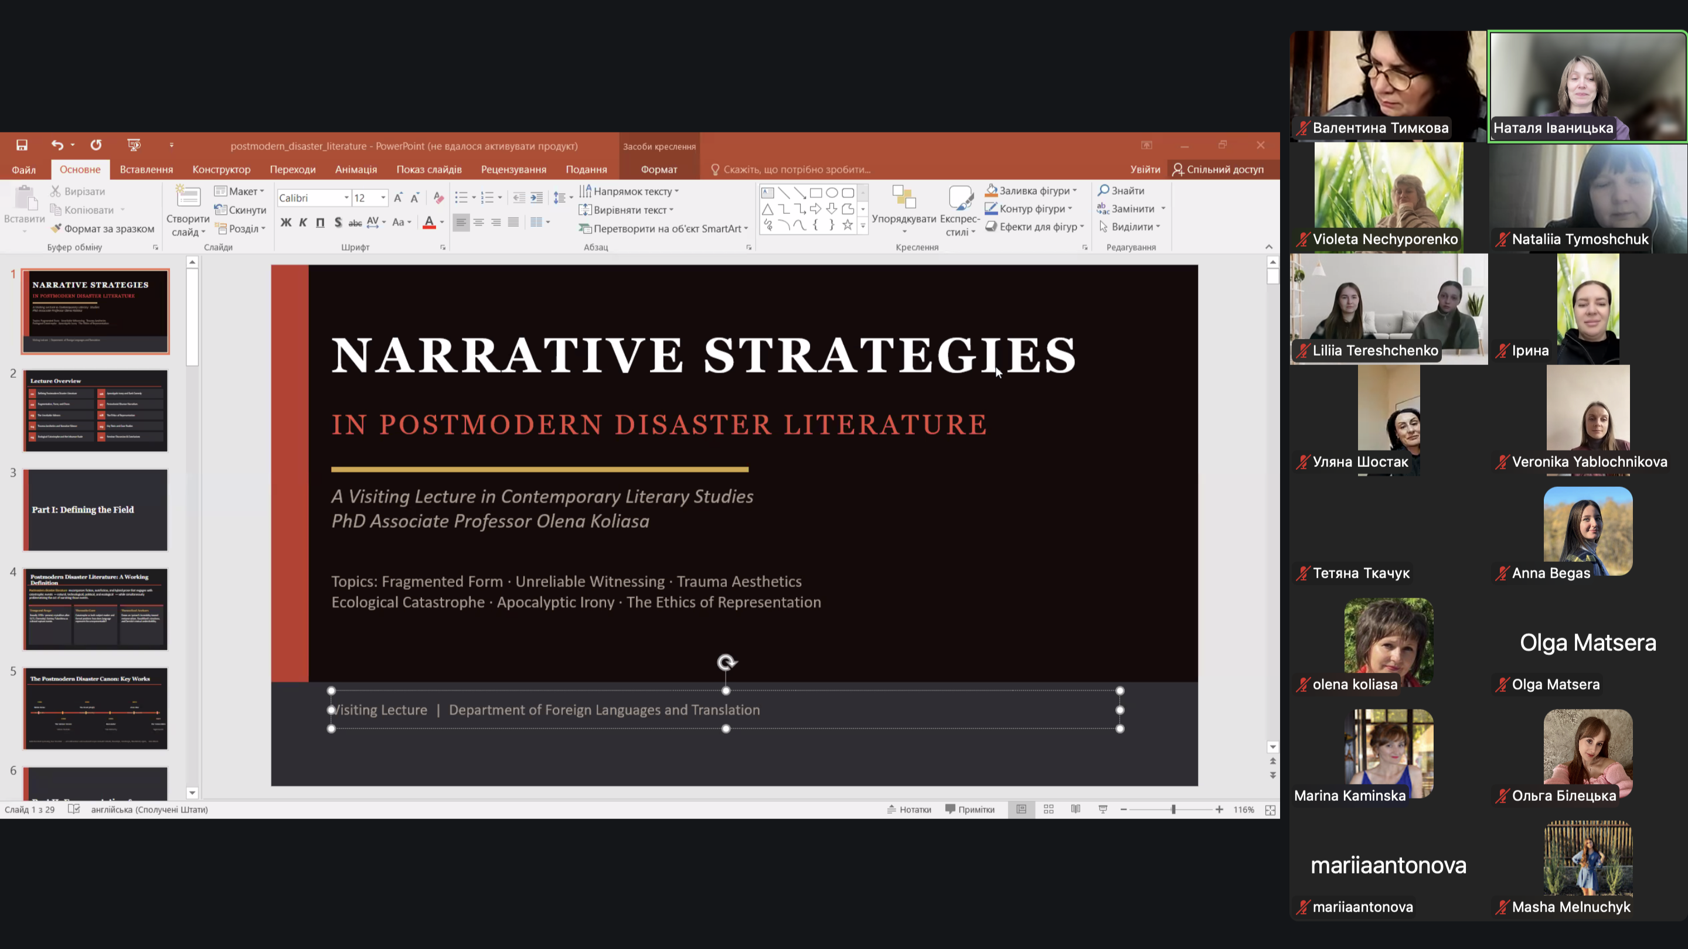
Task: Toggle bold formatting button Ж
Action: [285, 223]
